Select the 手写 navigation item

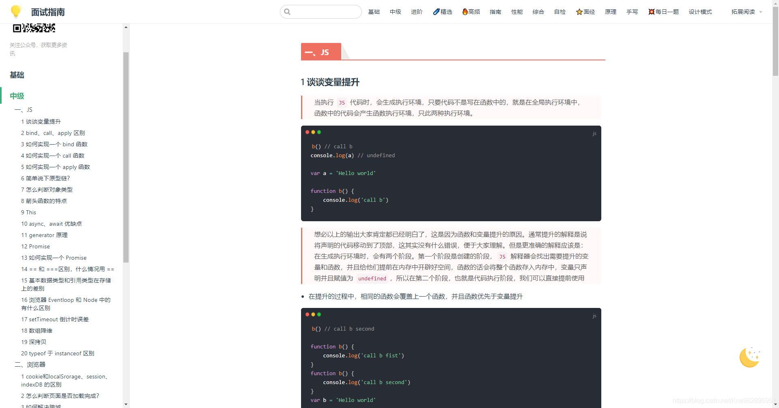(632, 12)
